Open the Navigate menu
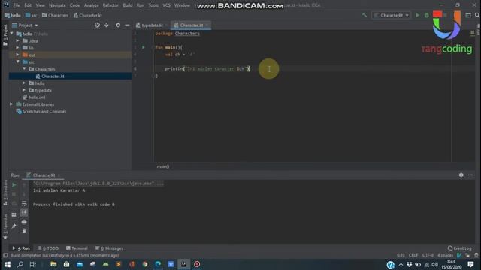Screen dimensions: 481x270 coord(57,5)
